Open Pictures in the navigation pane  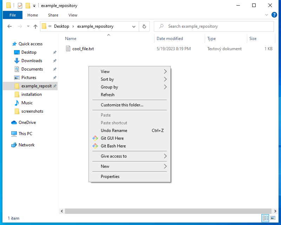(29, 78)
